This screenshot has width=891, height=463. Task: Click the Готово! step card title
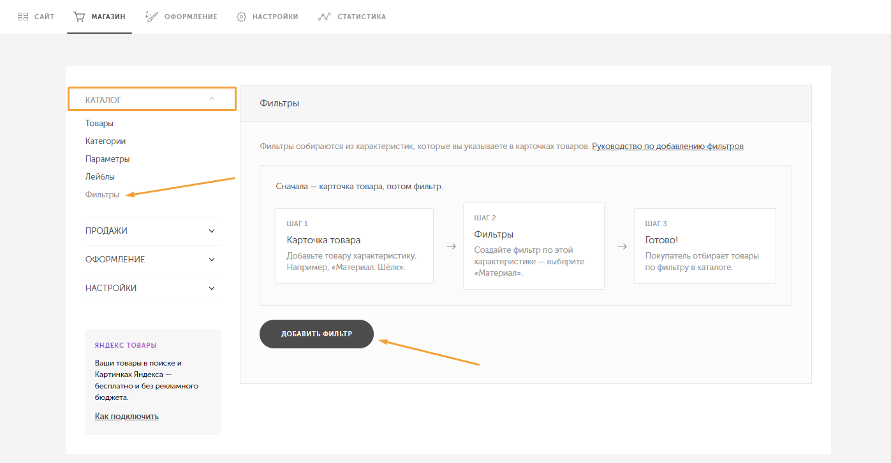(662, 240)
